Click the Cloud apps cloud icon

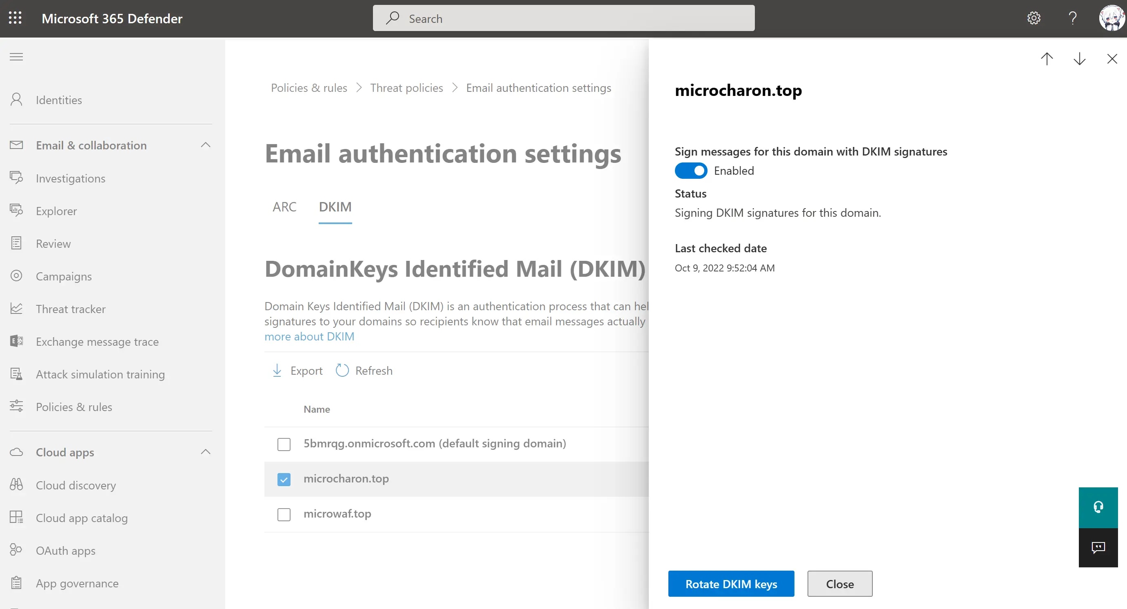[x=16, y=452]
